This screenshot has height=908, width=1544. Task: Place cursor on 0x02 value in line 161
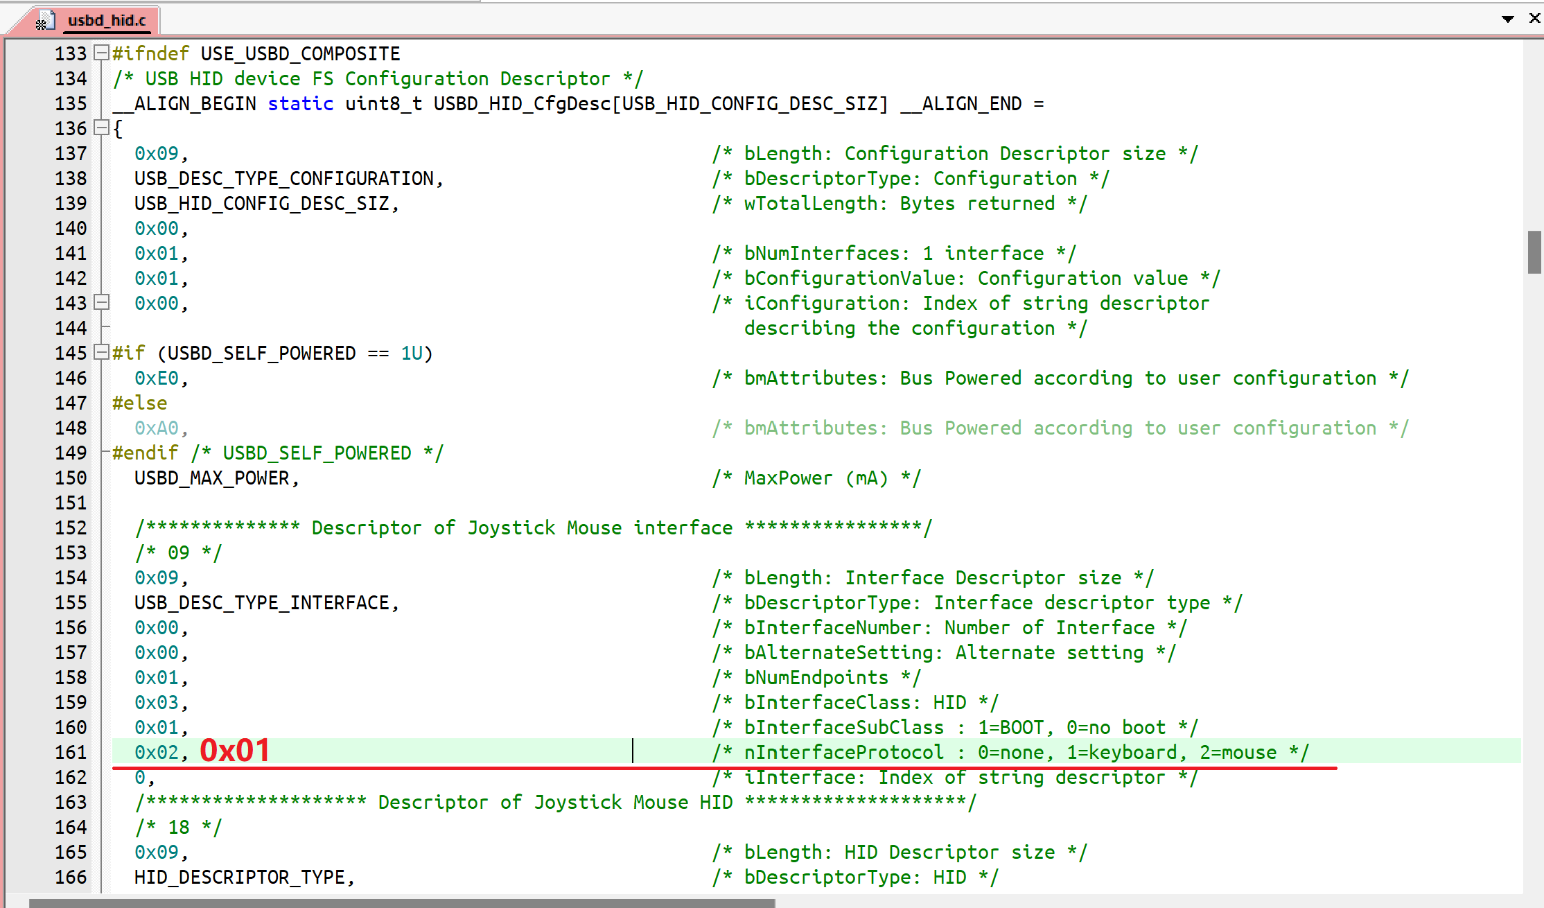[x=157, y=752]
